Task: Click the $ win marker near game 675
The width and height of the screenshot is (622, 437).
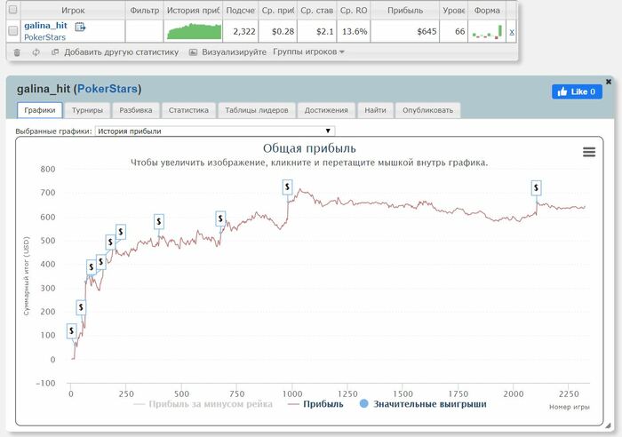Action: 220,218
